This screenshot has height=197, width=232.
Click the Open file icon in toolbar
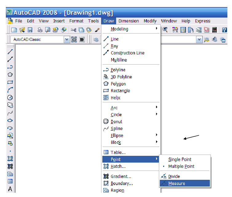(x=22, y=30)
